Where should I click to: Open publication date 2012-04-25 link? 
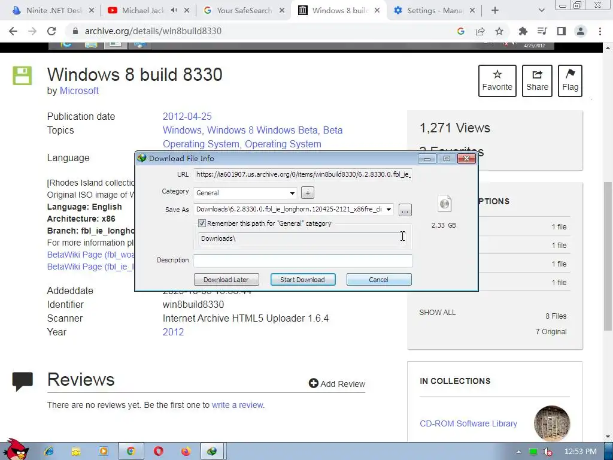[187, 117]
